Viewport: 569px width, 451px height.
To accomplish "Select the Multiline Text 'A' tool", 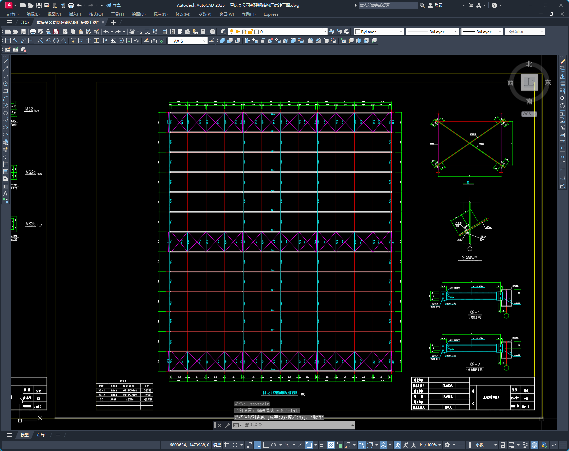I will [5, 193].
